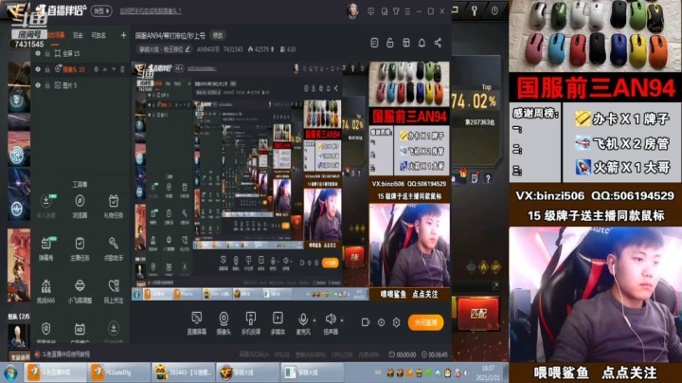
Task: Toggle lock on 图片 5 source
Action: [x=47, y=85]
